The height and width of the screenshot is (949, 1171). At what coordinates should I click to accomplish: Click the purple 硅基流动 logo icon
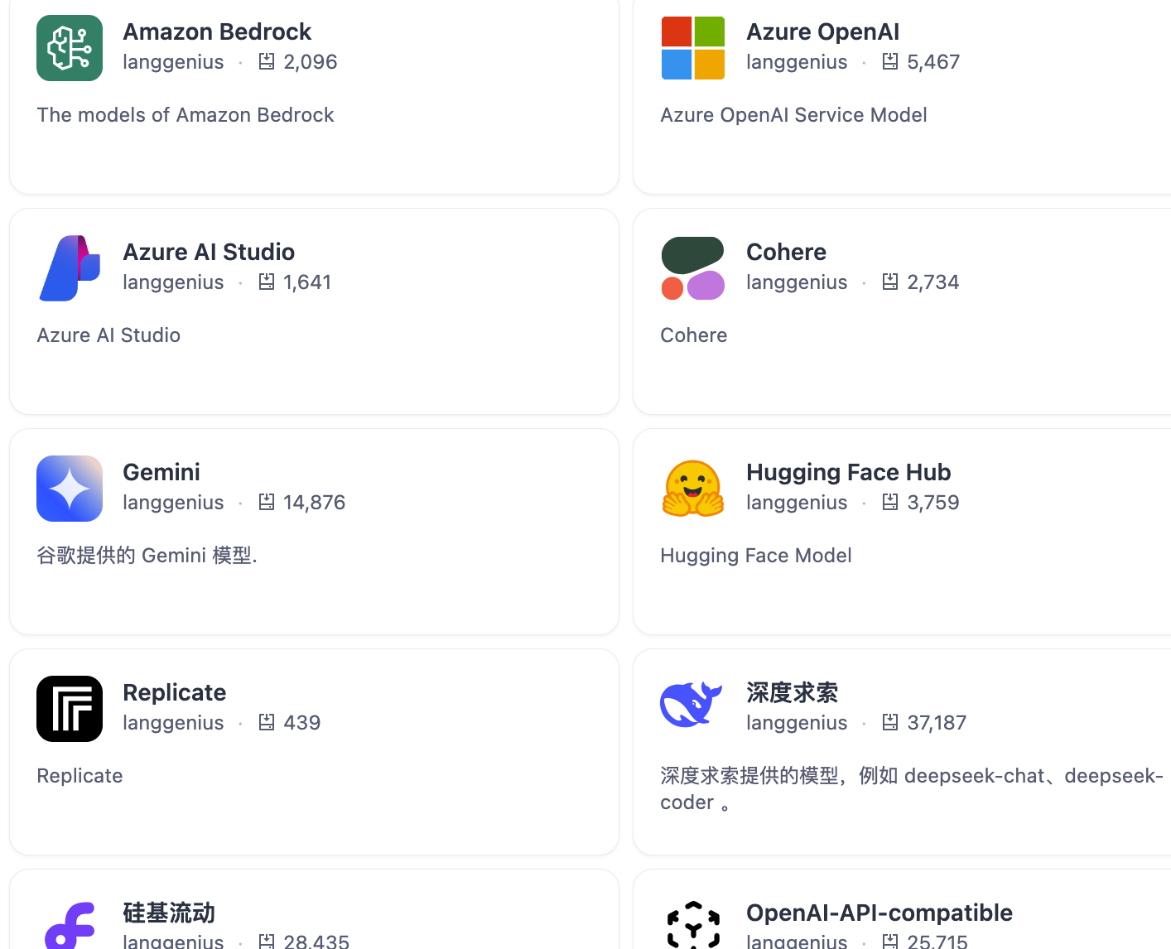pyautogui.click(x=70, y=924)
